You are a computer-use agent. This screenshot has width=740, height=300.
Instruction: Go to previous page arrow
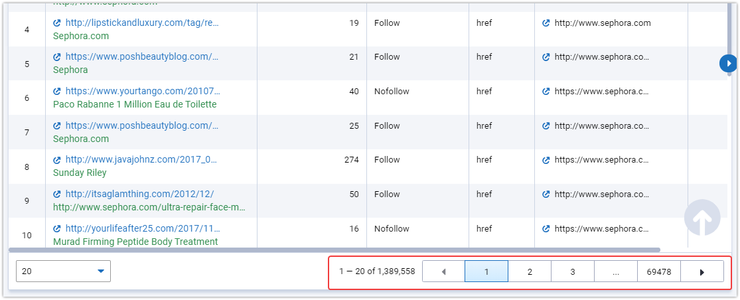click(443, 271)
